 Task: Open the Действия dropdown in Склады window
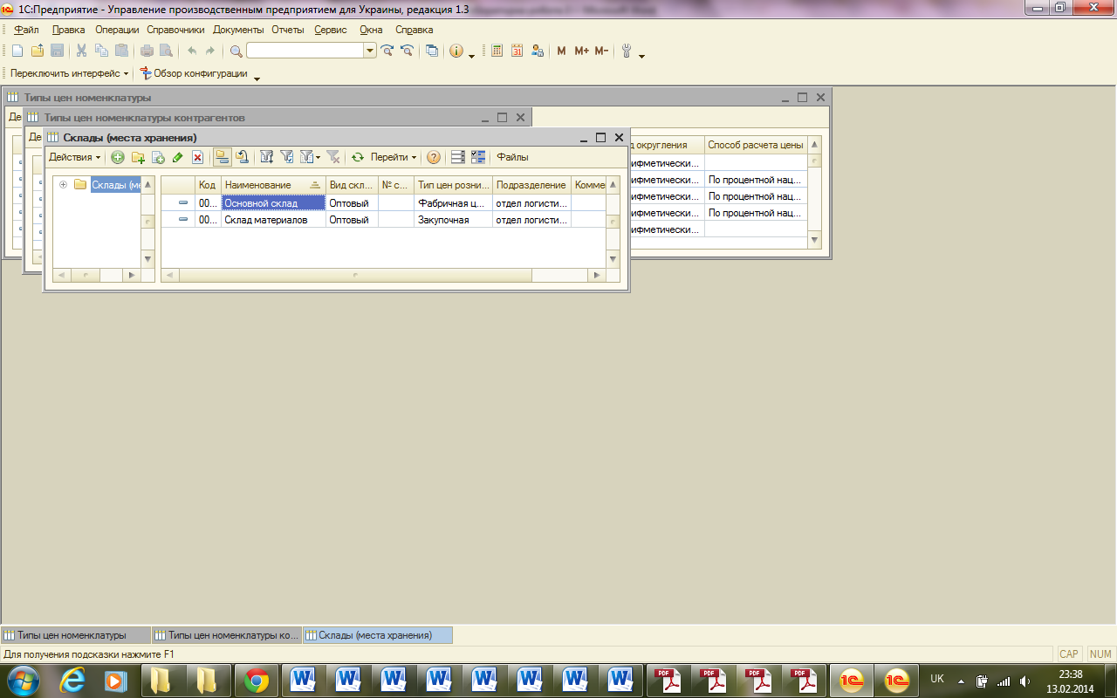[x=75, y=157]
